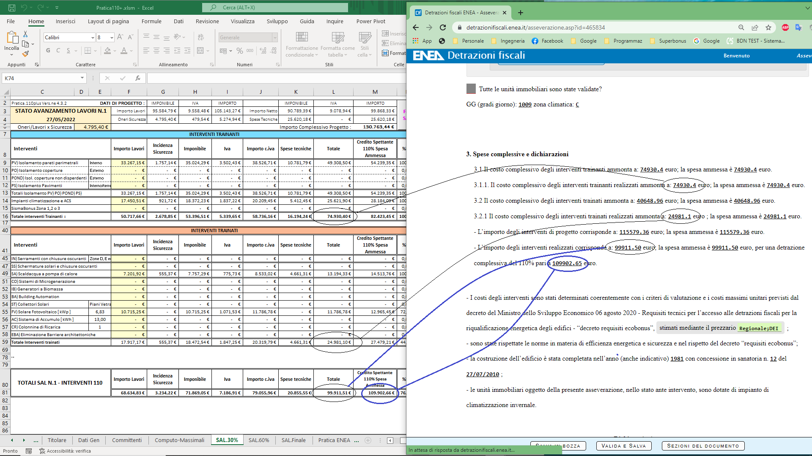Open the Facebook bookmark in Chrome
The width and height of the screenshot is (812, 456).
click(547, 41)
